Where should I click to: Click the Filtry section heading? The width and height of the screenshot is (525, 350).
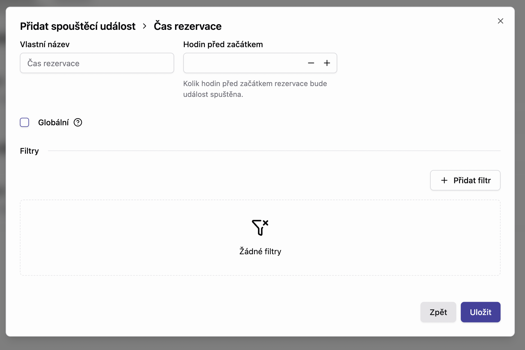click(x=29, y=151)
